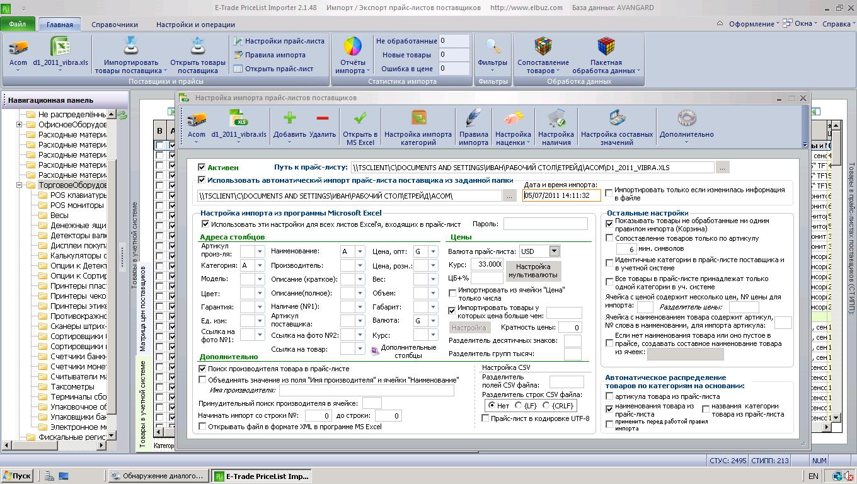Screen dimensions: 857x484
Task: Click the Правила импорта feather icon
Action: click(473, 118)
